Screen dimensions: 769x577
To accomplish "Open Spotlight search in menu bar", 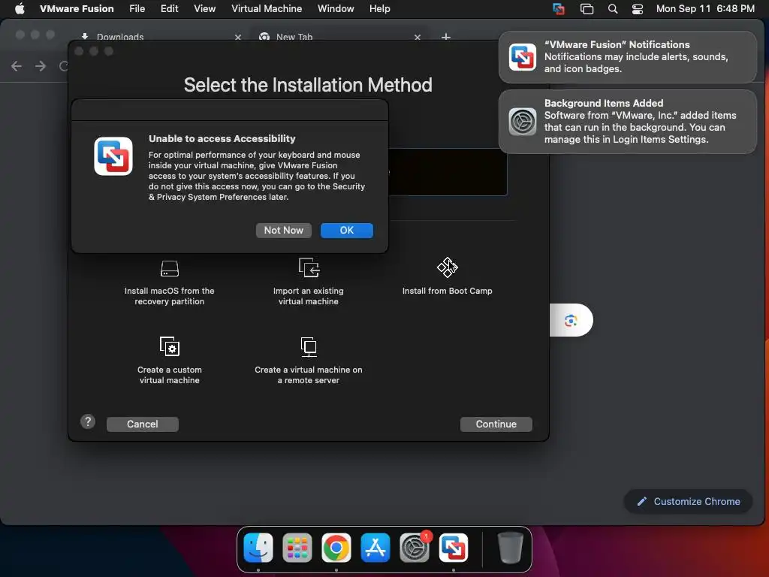I will (x=613, y=9).
